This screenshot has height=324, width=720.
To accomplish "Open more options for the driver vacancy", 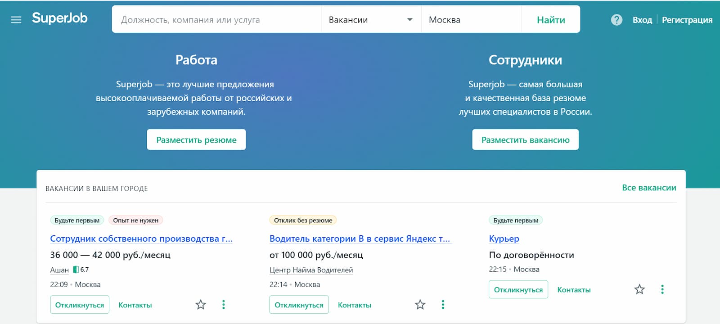I will pyautogui.click(x=443, y=305).
